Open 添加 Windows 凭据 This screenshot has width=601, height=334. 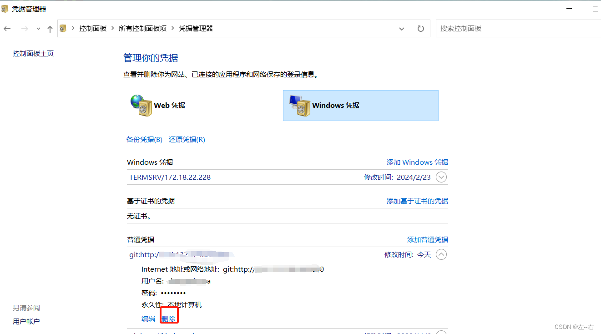(417, 162)
